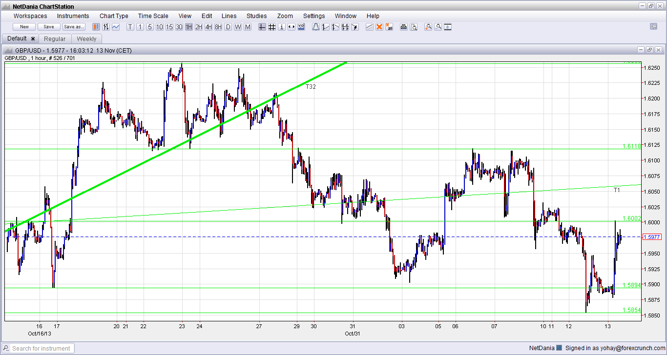Delete selected line with orange X icon
The height and width of the screenshot is (355, 667).
coord(379,27)
